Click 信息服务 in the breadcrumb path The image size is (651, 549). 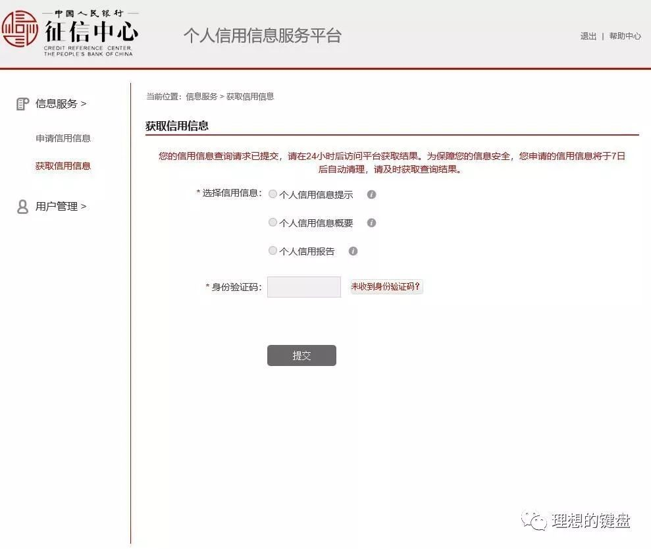[201, 97]
